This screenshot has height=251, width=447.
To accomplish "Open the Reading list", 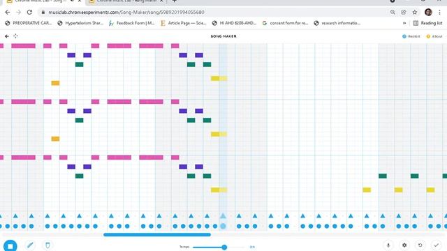I will point(428,23).
